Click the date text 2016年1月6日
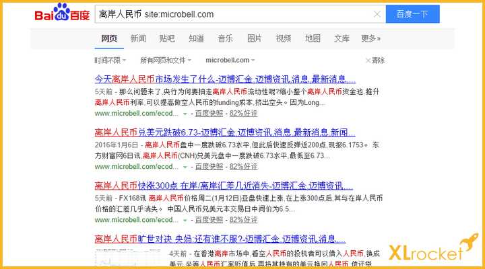Screen dimensions: 485x269 pyautogui.click(x=116, y=145)
